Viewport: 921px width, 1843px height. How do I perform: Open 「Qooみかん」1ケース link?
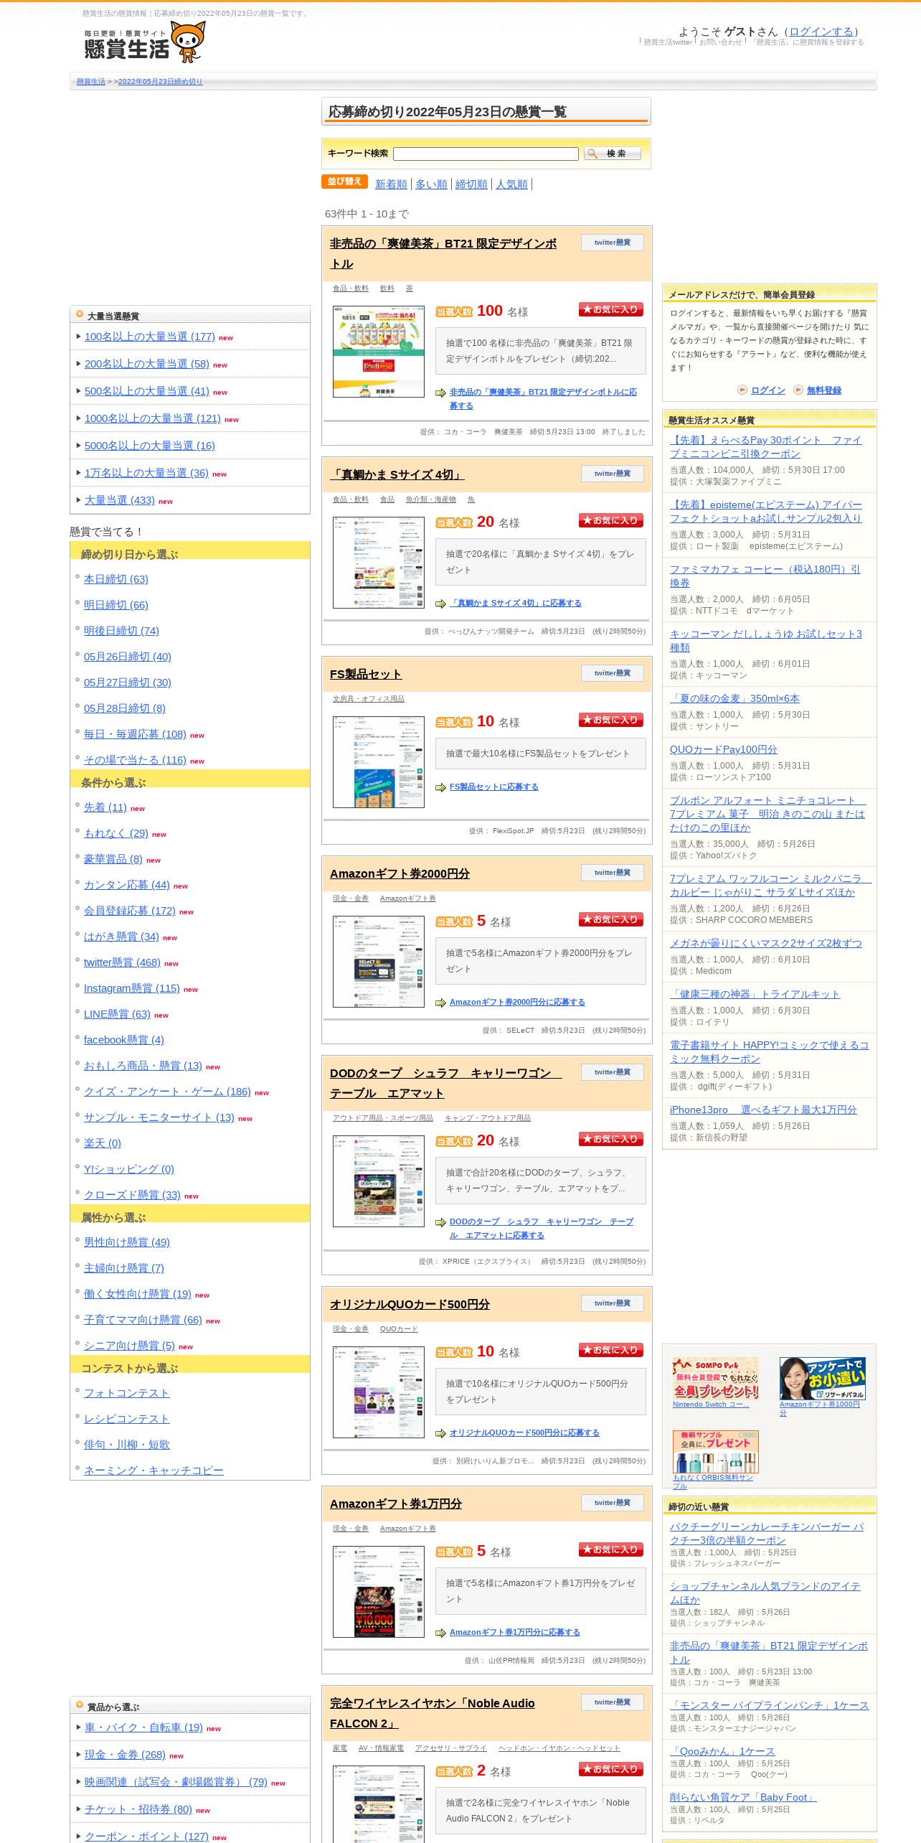pos(722,1751)
